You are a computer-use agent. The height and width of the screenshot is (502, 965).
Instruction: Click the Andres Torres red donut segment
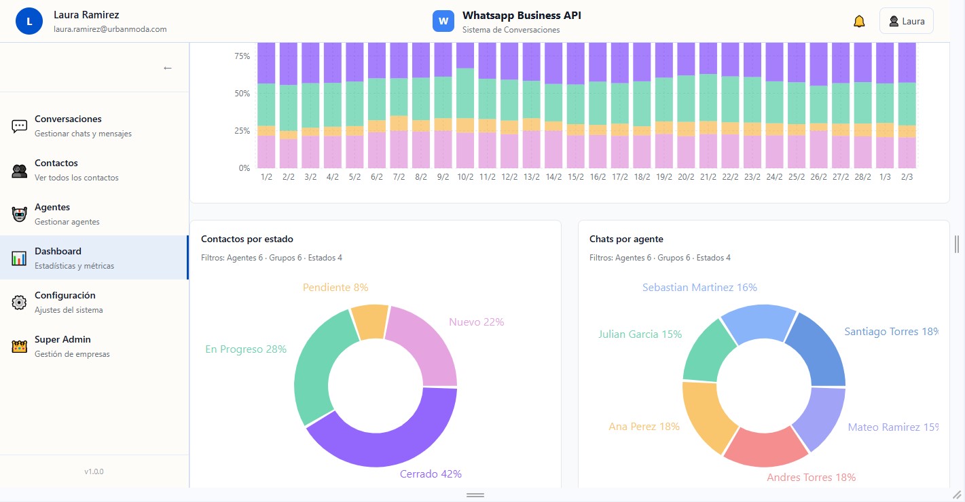pos(766,448)
